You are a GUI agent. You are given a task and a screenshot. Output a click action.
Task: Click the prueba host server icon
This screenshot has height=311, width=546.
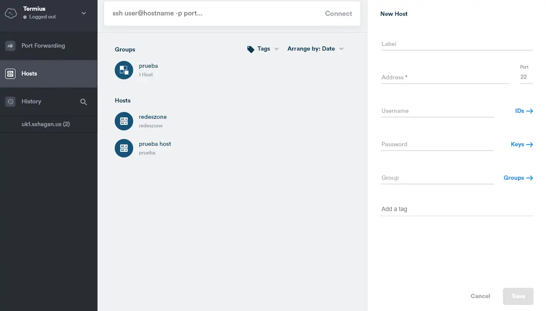[x=124, y=148]
